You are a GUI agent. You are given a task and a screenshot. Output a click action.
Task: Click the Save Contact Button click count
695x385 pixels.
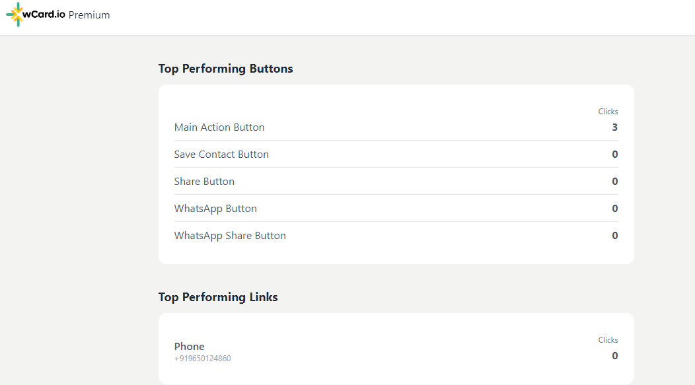pyautogui.click(x=615, y=154)
